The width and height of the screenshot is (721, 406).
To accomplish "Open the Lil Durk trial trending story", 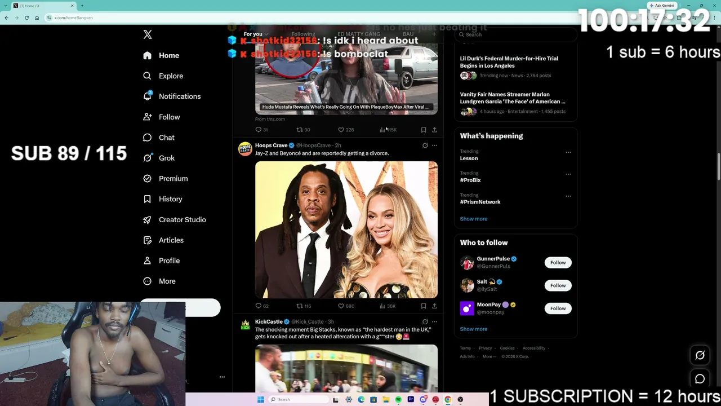I will point(509,62).
